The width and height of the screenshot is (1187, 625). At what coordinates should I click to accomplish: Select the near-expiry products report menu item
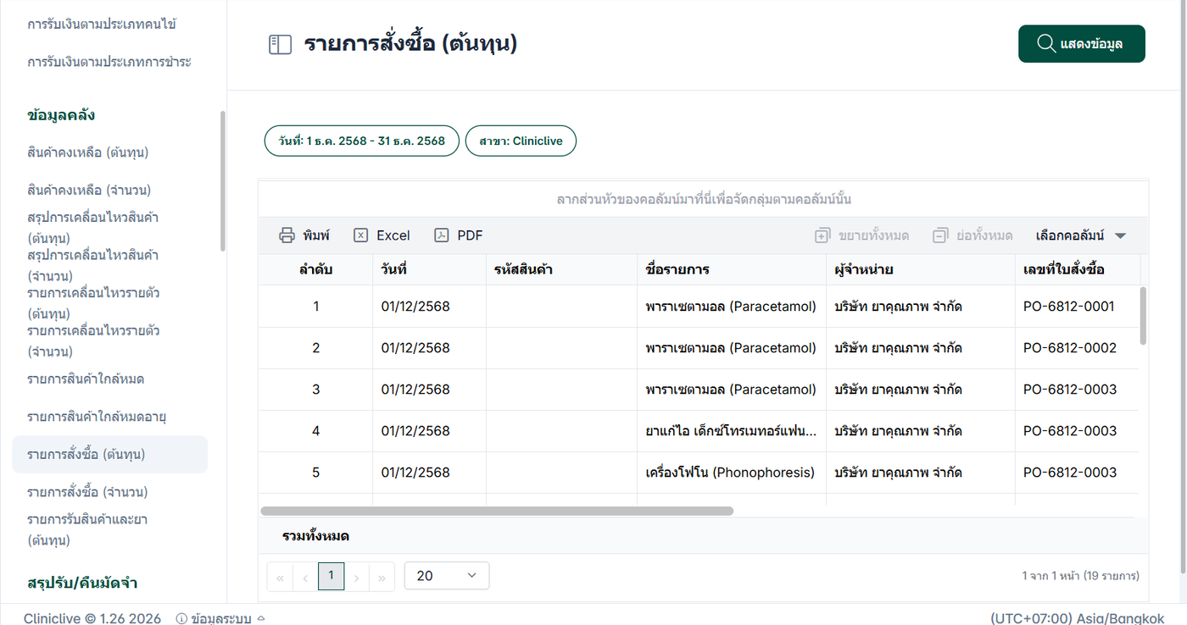97,417
